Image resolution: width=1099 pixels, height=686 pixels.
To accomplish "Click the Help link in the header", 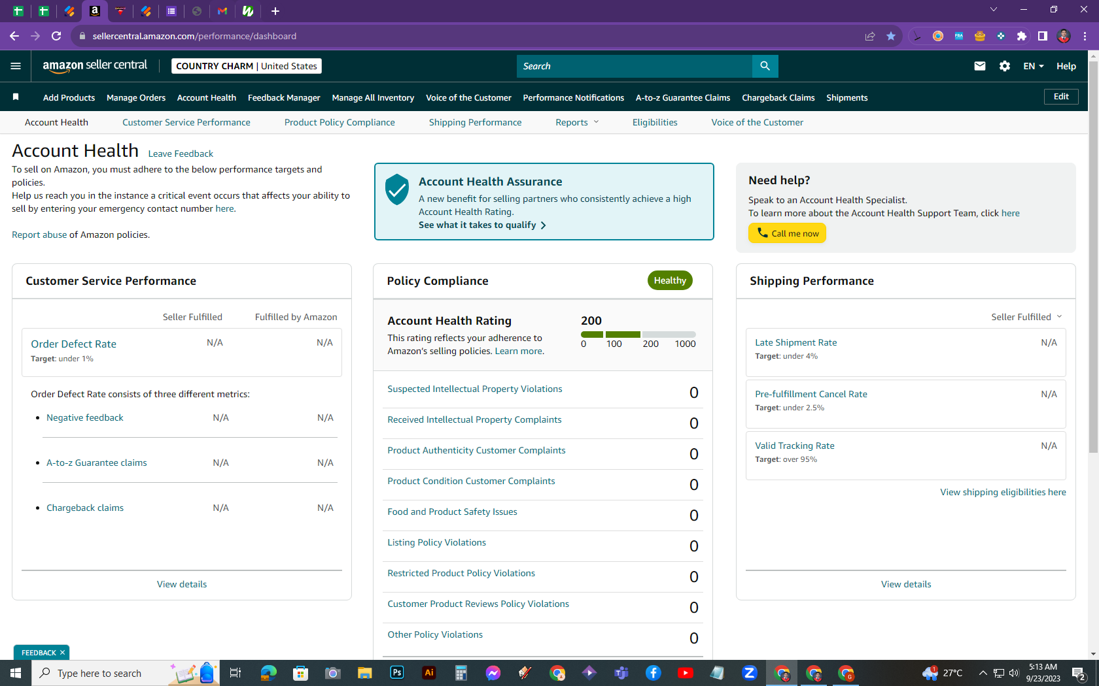I will point(1066,66).
